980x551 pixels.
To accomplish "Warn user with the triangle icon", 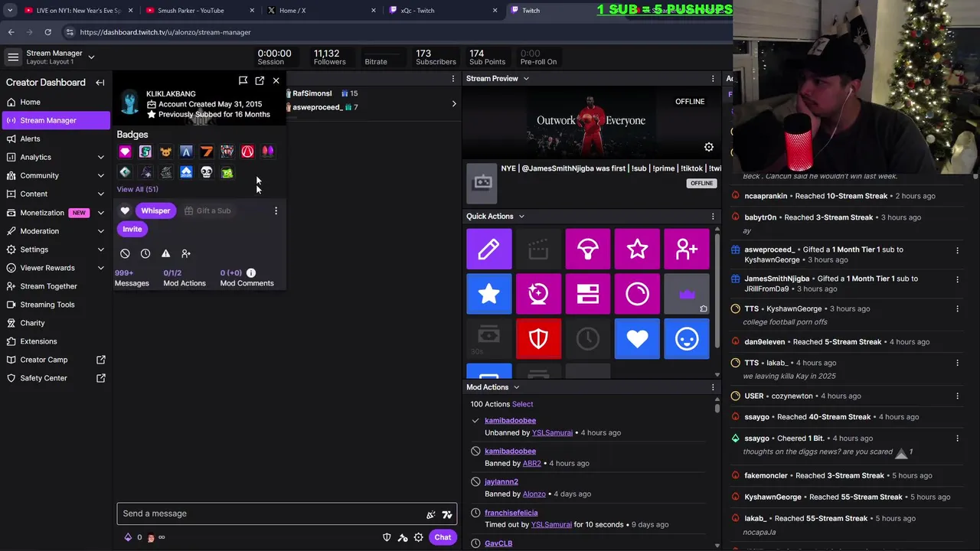I will tap(166, 253).
